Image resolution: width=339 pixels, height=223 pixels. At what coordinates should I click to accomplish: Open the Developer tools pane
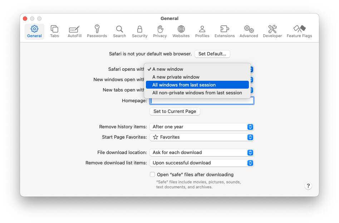point(272,31)
